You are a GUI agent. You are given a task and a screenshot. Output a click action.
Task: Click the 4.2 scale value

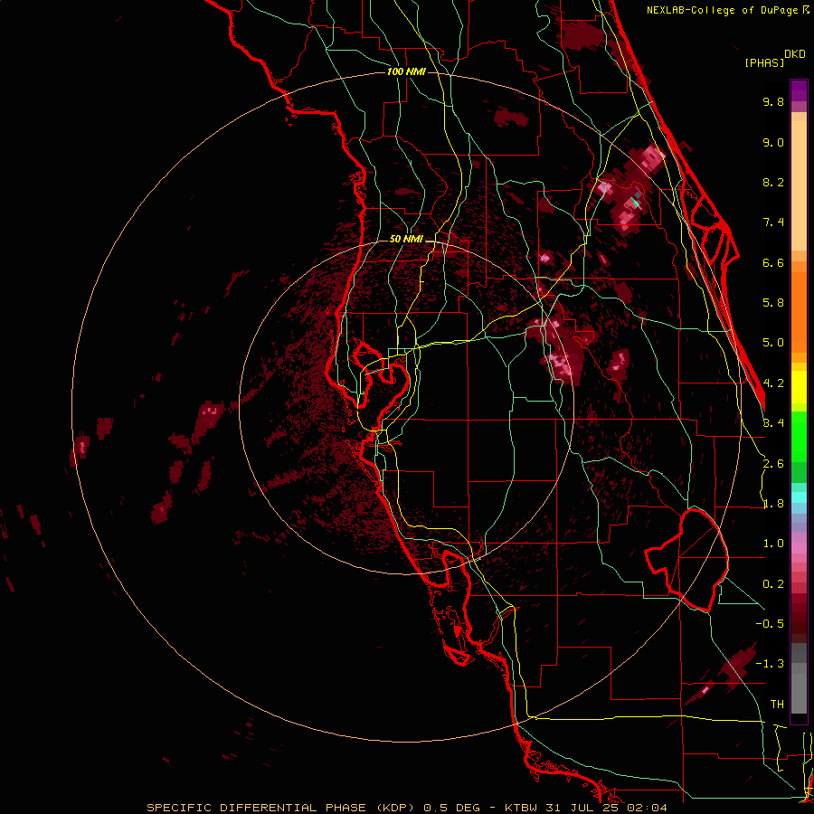773,383
